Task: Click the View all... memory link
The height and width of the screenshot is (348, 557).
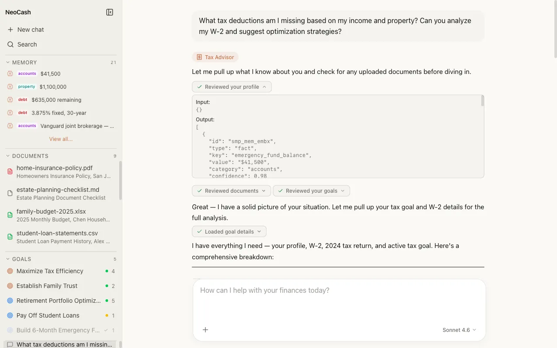Action: tap(61, 139)
